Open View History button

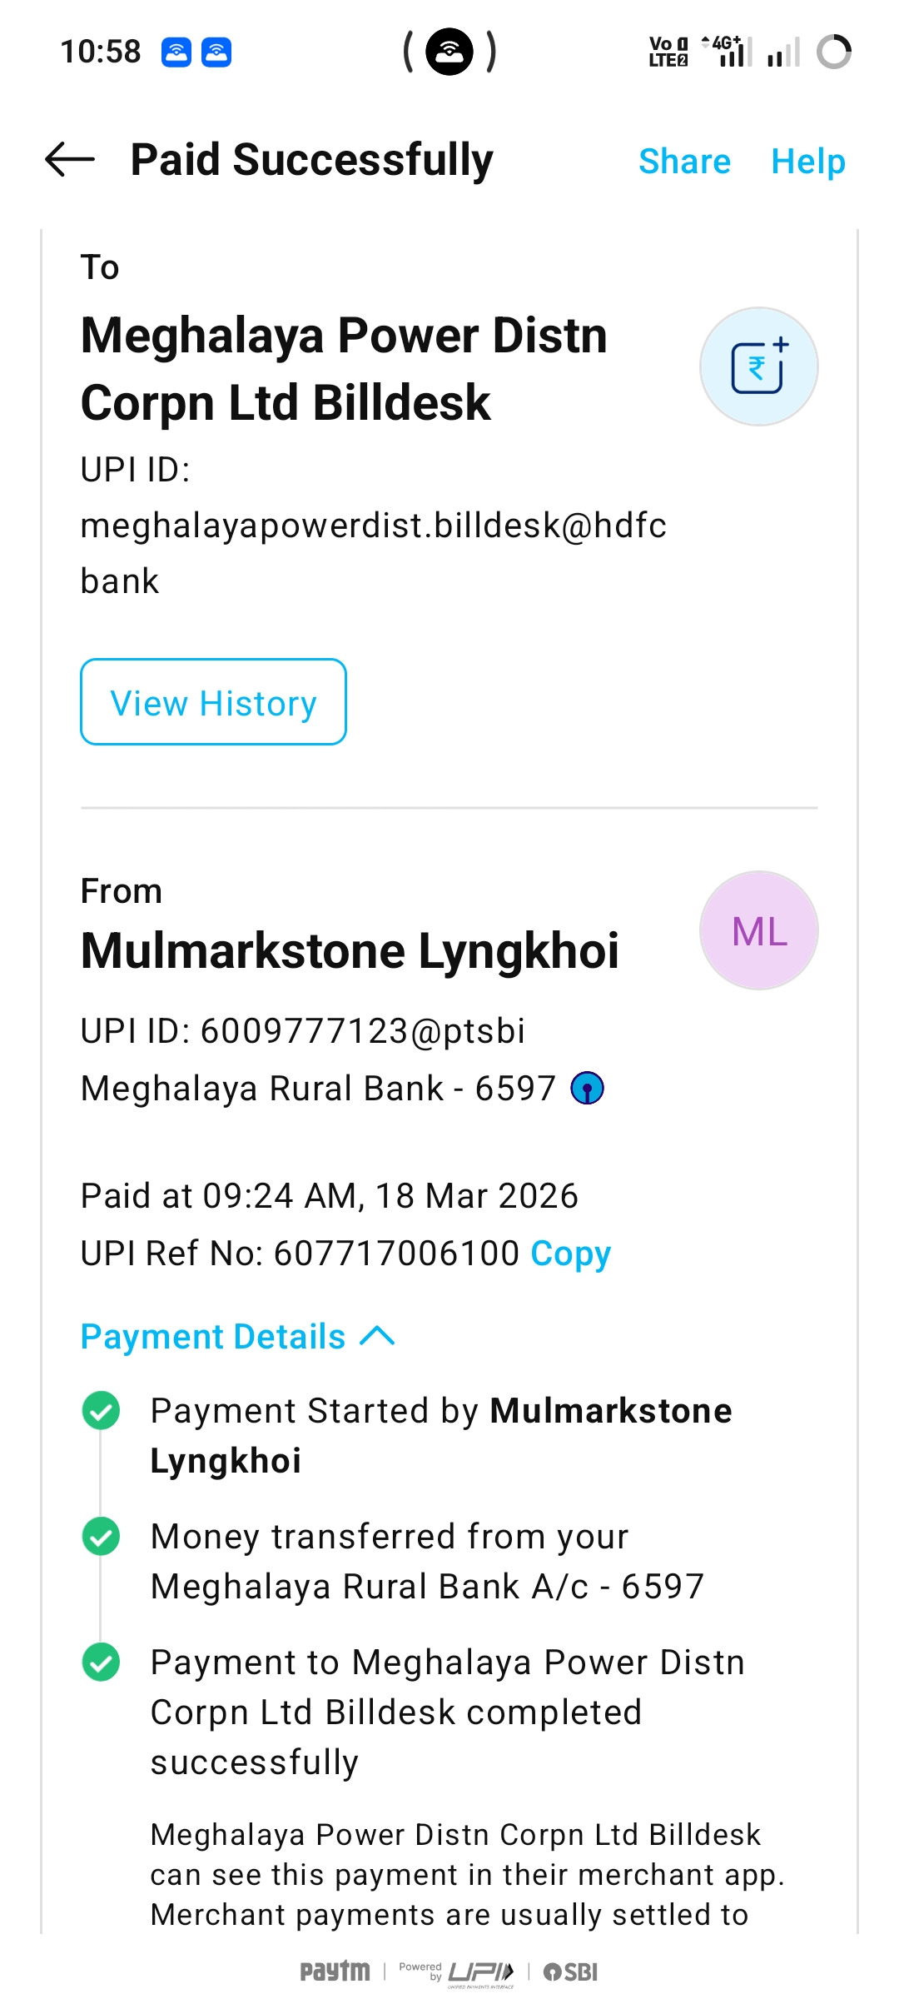(213, 702)
